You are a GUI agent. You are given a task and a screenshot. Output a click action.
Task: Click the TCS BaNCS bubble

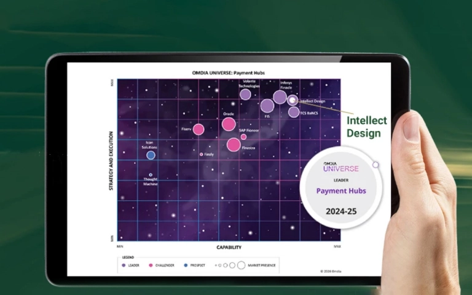294,112
